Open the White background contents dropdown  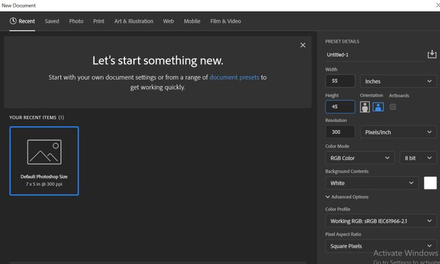[372, 183]
